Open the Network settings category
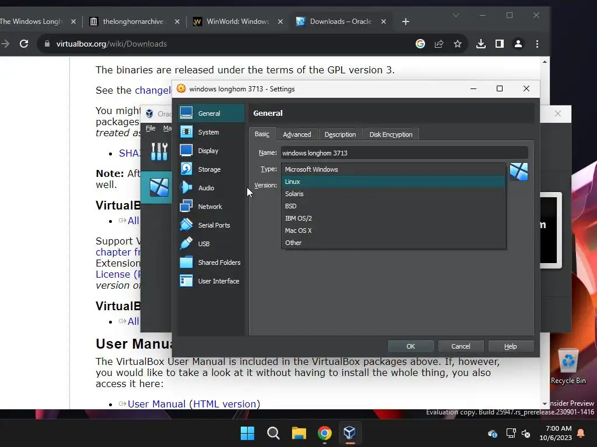This screenshot has width=597, height=447. point(211,207)
